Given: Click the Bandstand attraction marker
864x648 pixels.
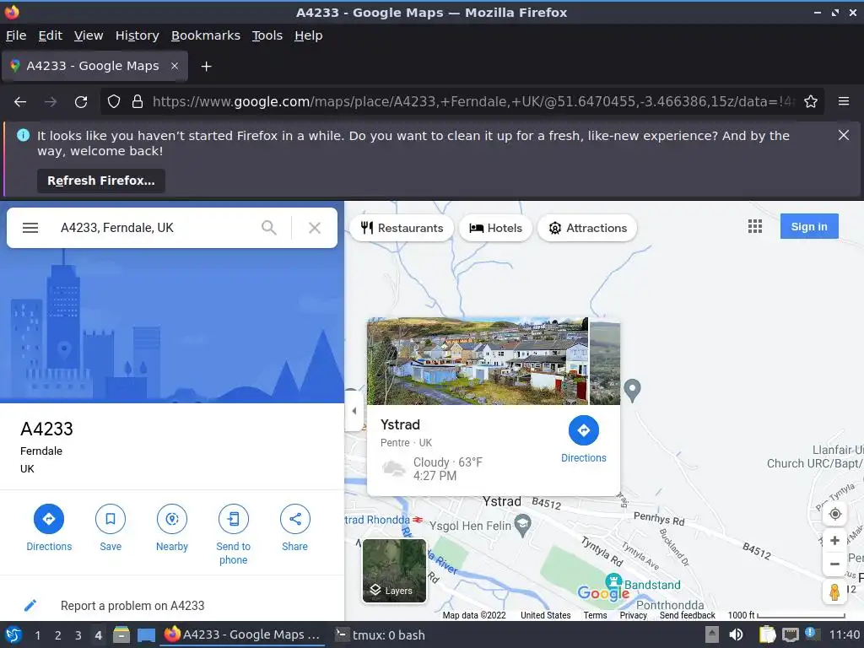Looking at the screenshot, I should tap(613, 581).
